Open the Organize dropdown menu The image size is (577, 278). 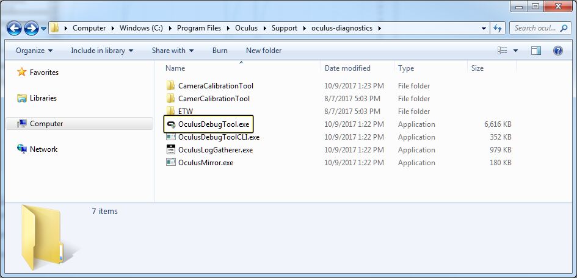click(34, 51)
